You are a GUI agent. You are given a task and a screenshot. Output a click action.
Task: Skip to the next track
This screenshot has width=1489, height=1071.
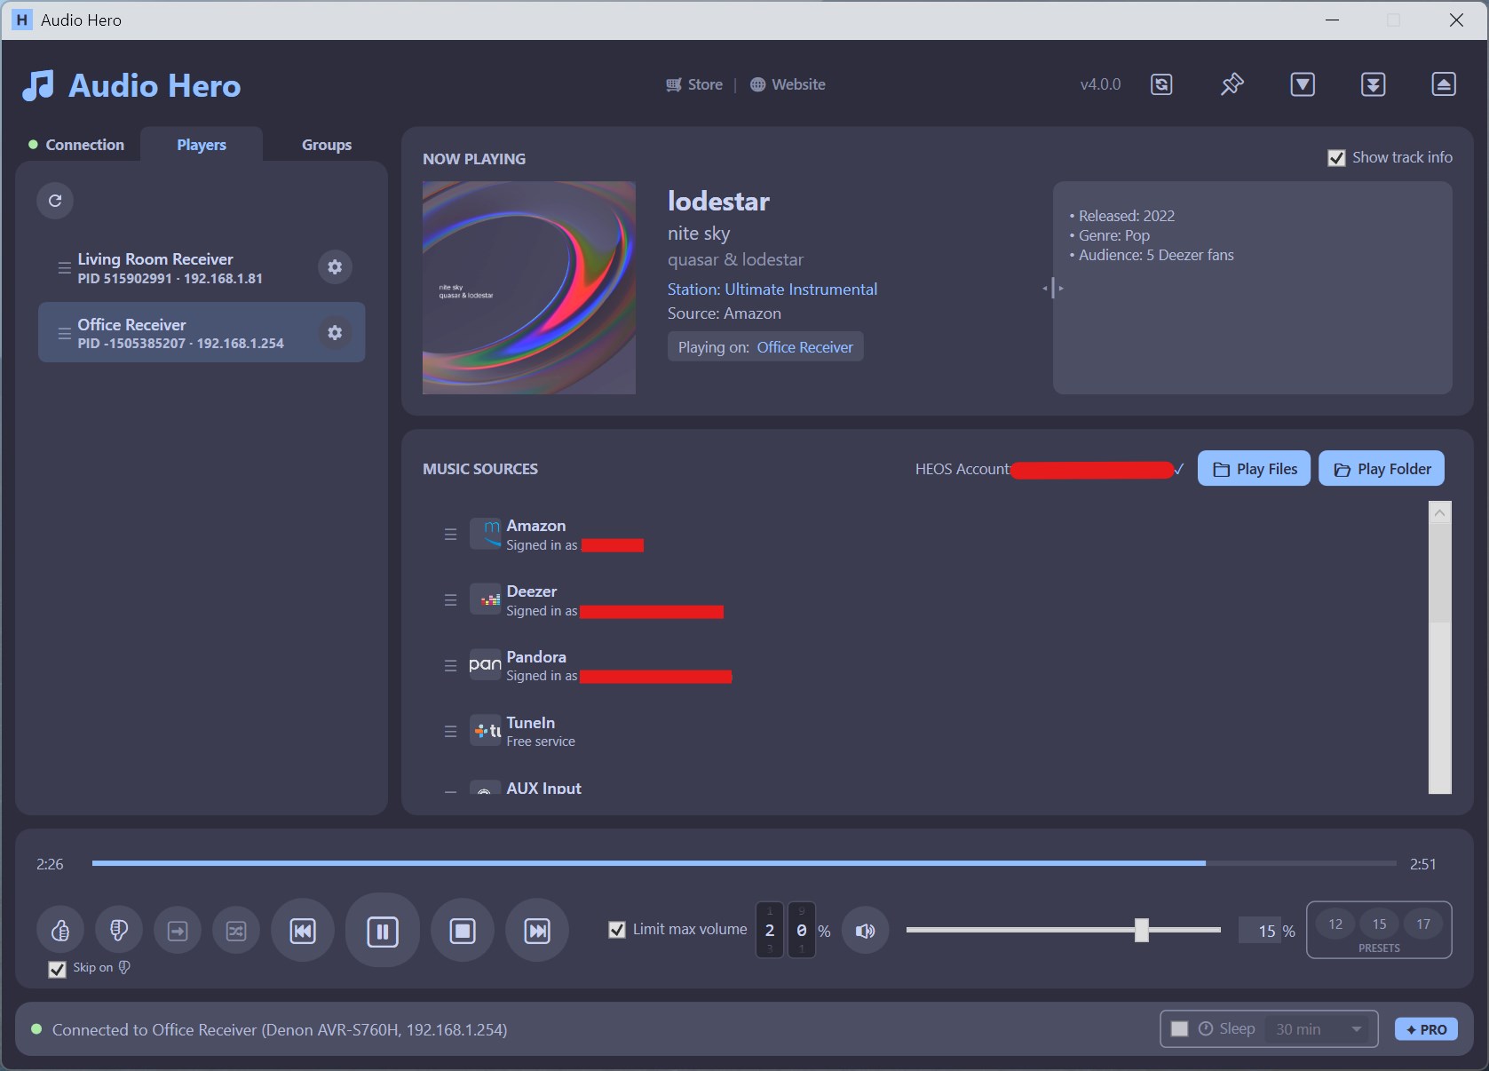[537, 931]
